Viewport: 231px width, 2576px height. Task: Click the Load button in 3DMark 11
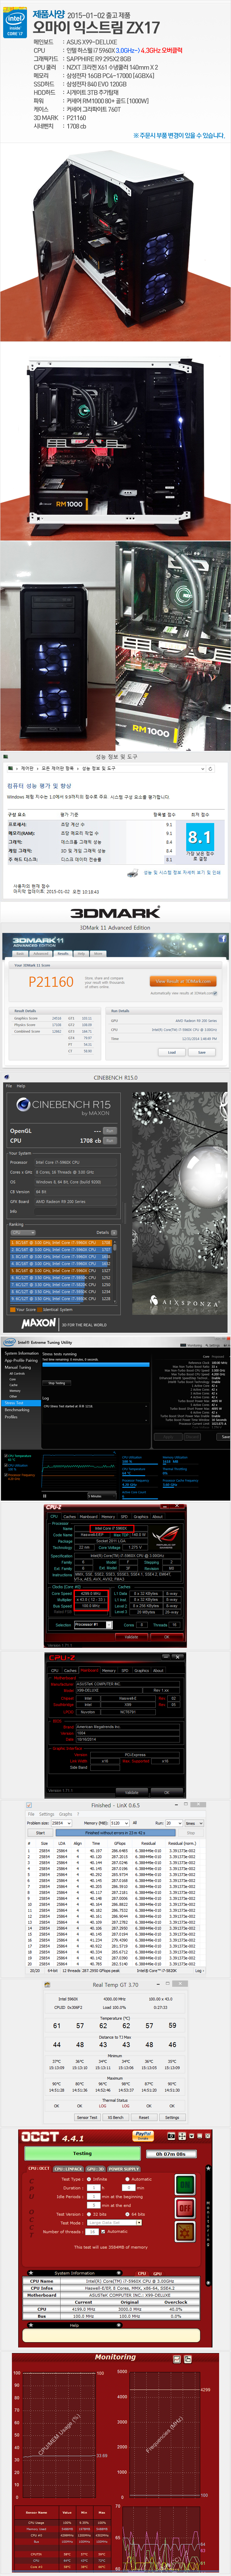pos(172,1052)
